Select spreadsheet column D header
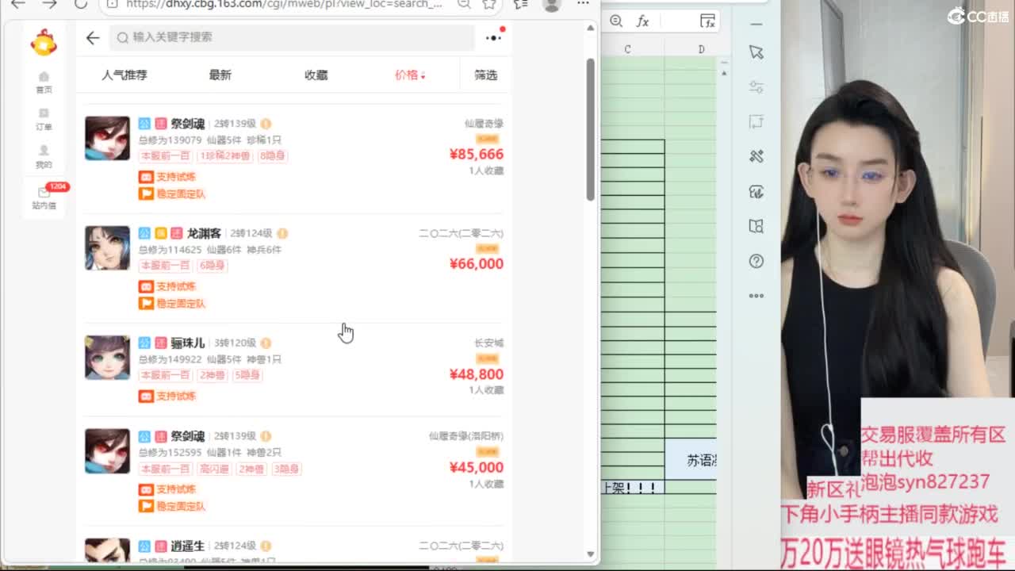 [x=701, y=49]
